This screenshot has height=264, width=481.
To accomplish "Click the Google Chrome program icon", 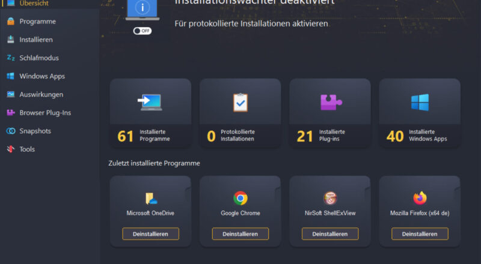I will click(240, 198).
